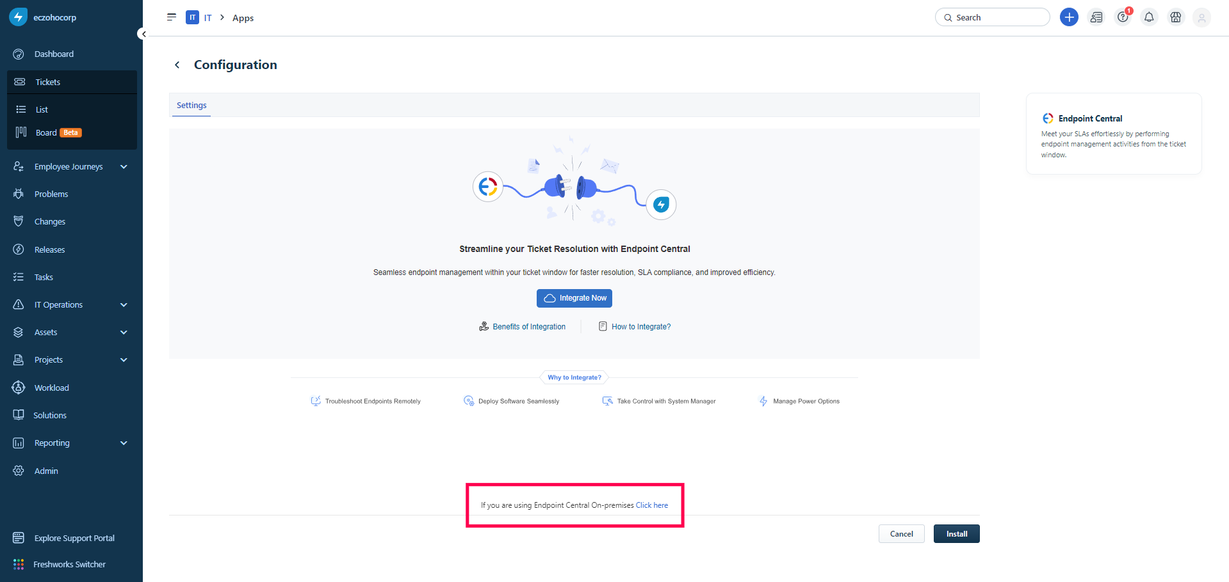The height and width of the screenshot is (582, 1229).
Task: Open the notifications bell icon
Action: (1149, 17)
